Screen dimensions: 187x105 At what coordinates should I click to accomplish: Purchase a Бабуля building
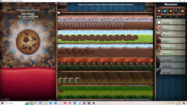tap(171, 28)
